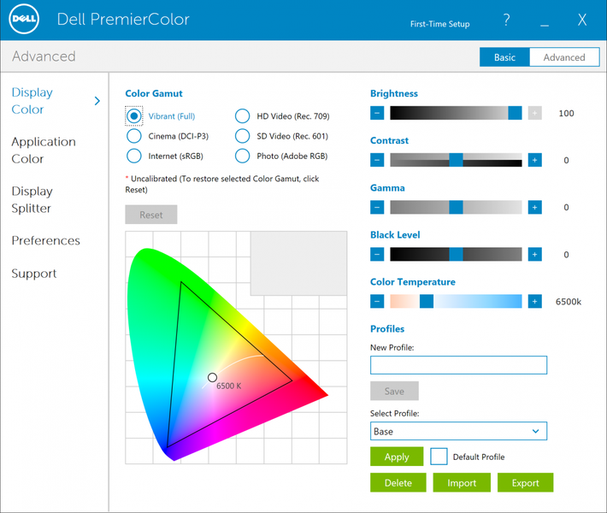This screenshot has width=607, height=513.
Task: Choose Internet (sRGB) radio button
Action: 134,156
